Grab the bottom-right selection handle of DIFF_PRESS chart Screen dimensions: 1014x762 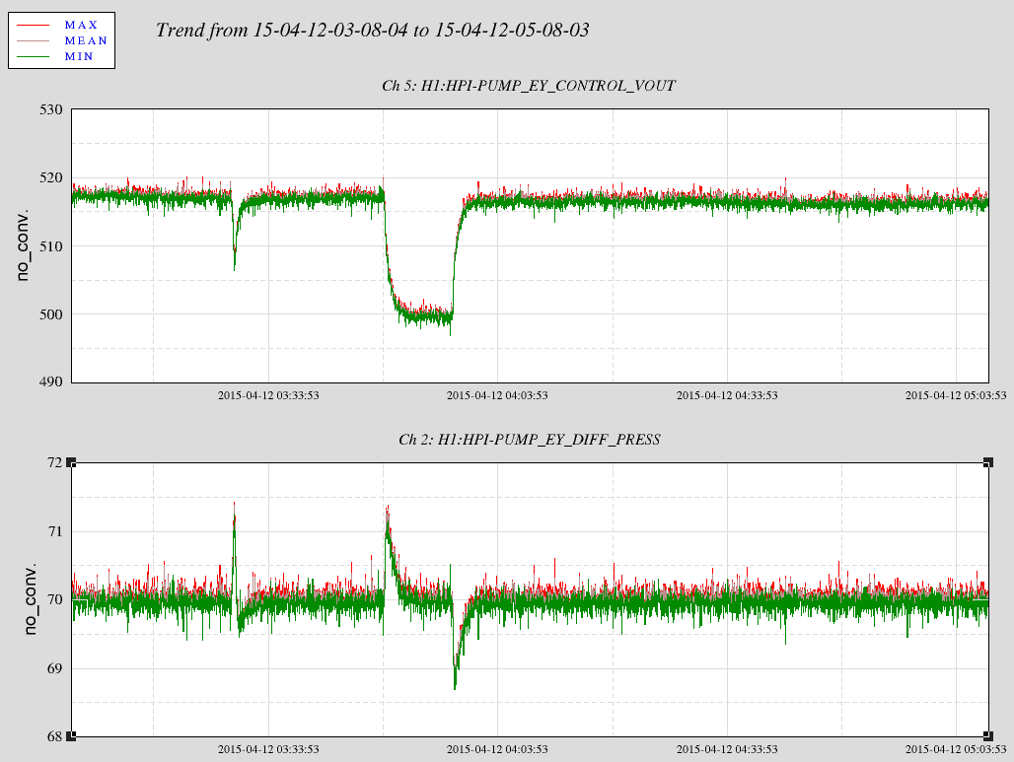(988, 735)
